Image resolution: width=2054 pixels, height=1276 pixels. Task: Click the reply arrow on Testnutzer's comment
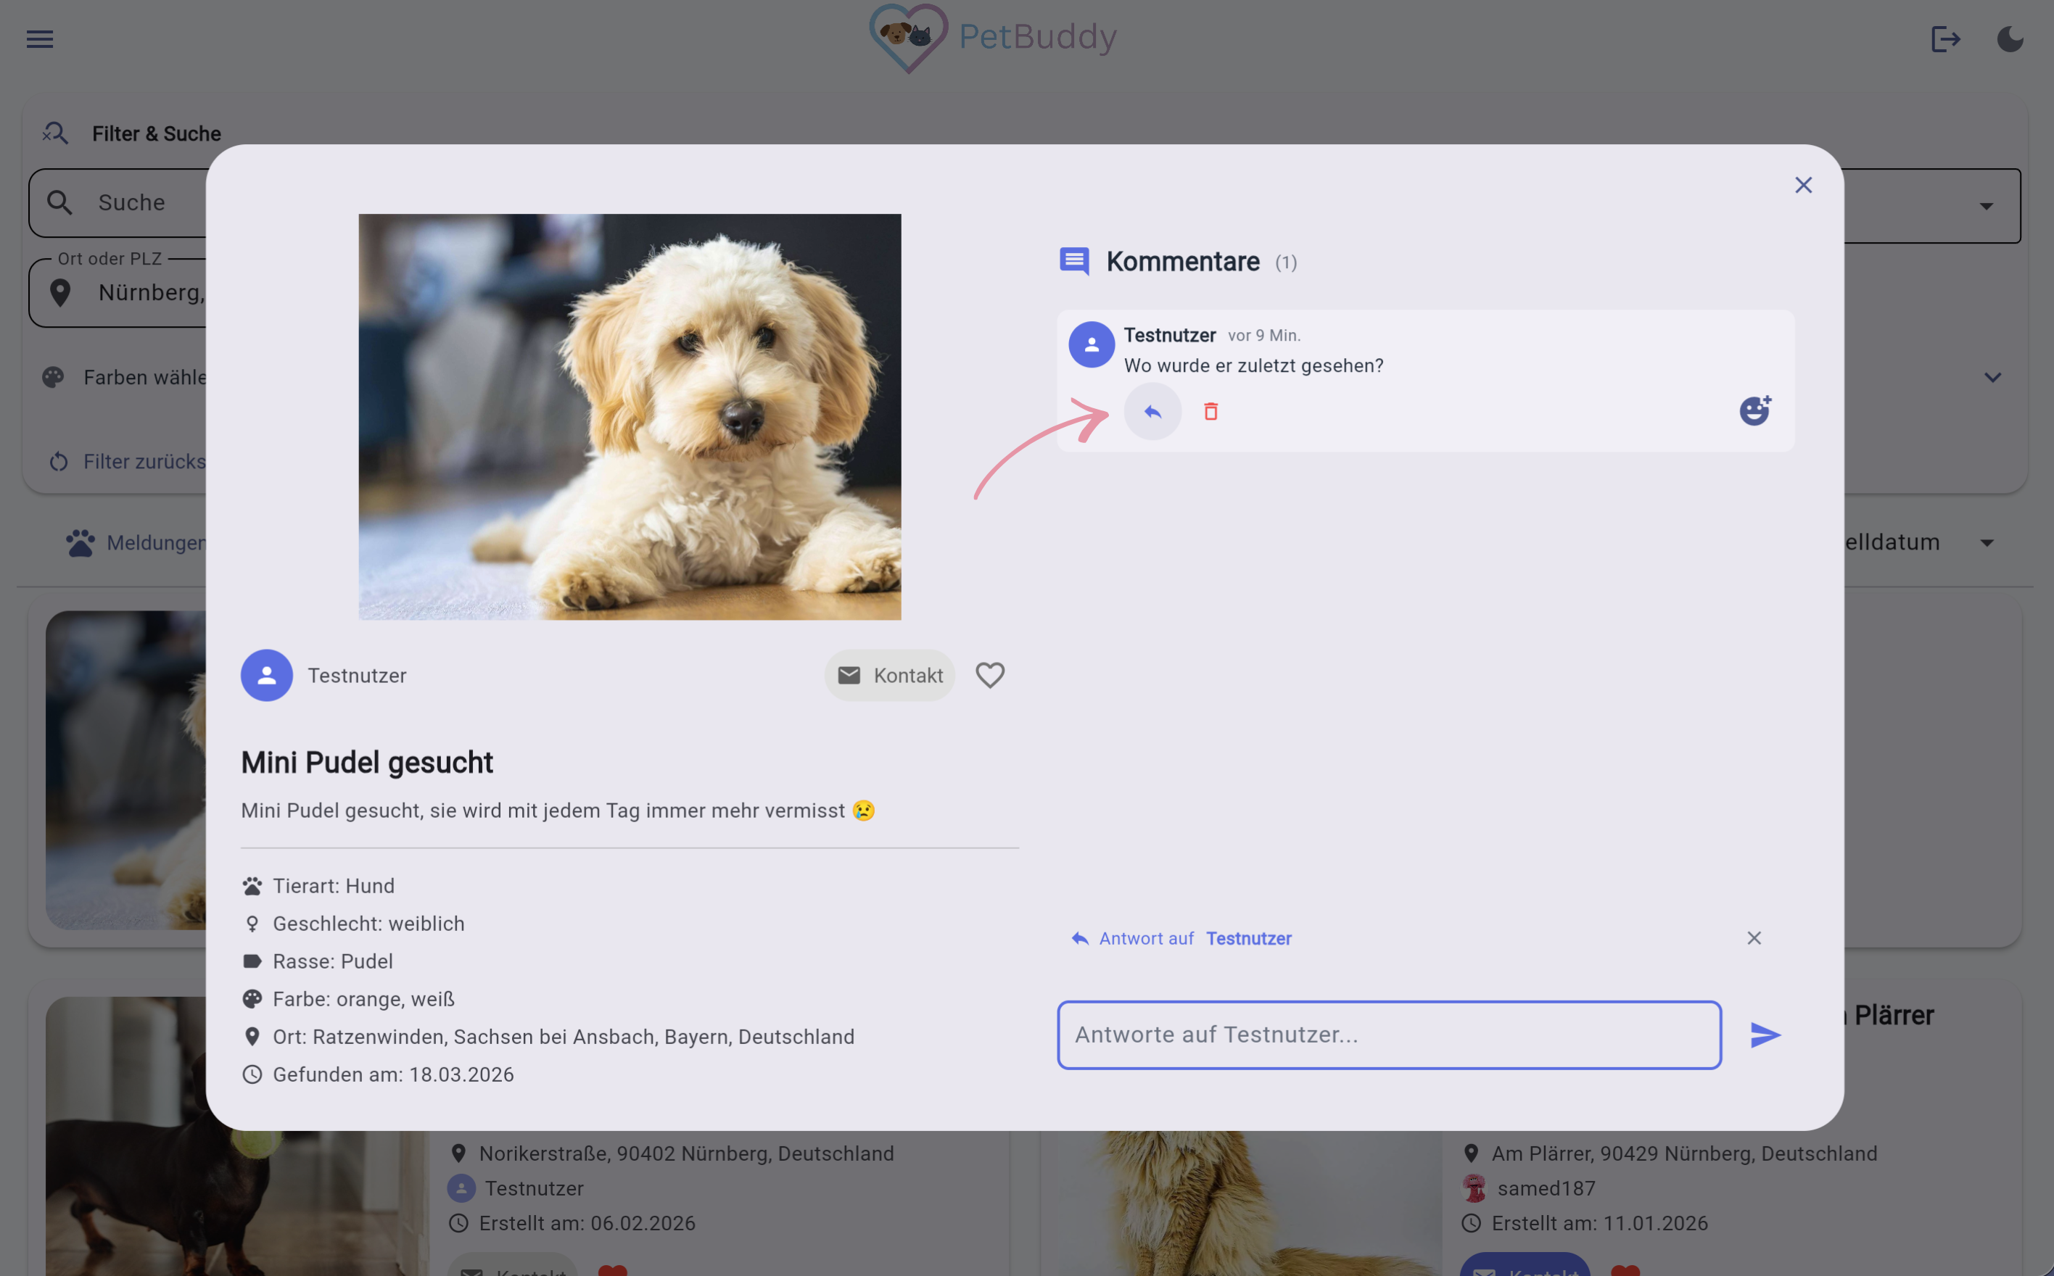click(x=1152, y=412)
